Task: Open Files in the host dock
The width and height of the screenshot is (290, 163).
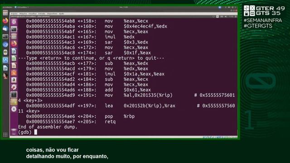Action: [5, 13]
